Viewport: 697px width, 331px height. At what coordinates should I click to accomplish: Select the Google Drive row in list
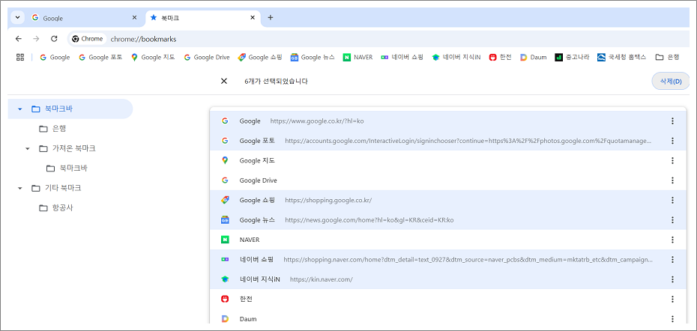(x=447, y=180)
